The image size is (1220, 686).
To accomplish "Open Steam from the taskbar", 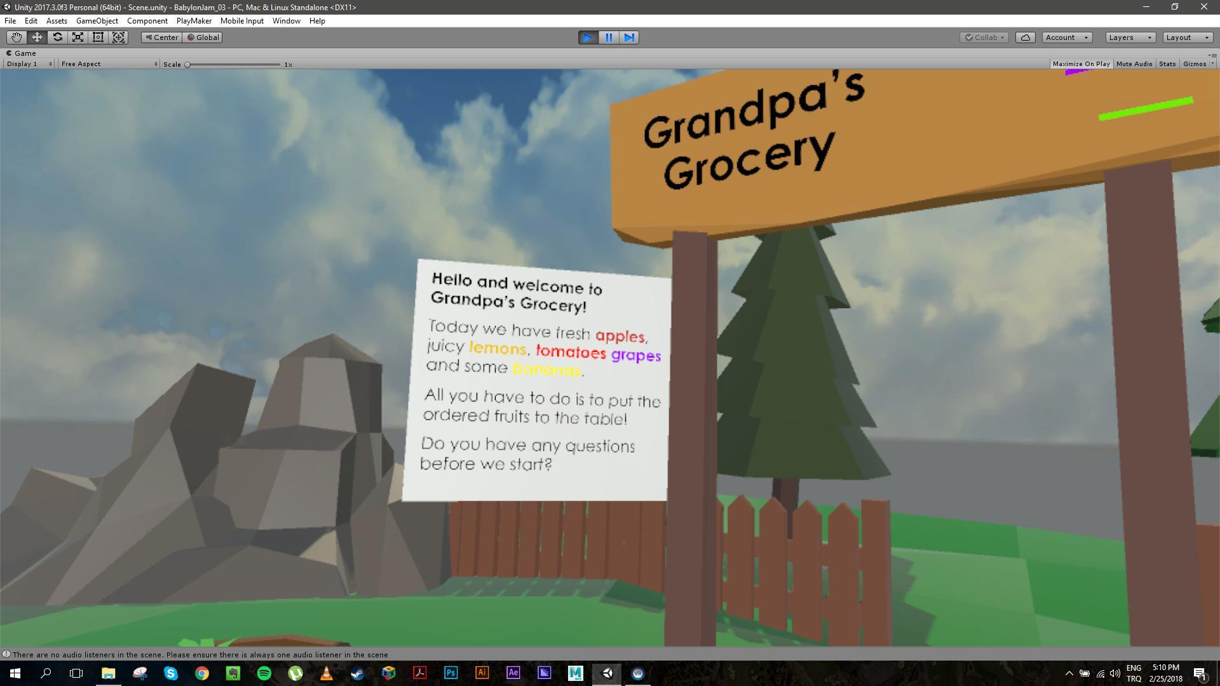I will click(357, 673).
